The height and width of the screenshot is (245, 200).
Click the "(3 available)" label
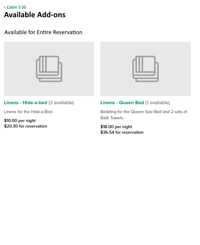point(61,103)
